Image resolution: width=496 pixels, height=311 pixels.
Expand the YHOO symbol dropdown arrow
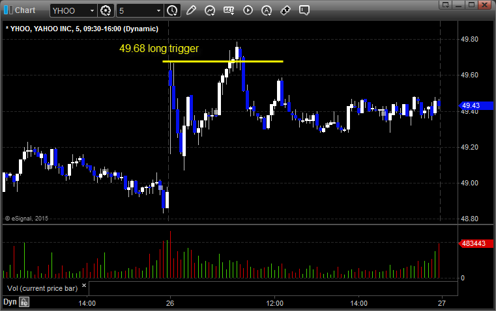point(92,10)
